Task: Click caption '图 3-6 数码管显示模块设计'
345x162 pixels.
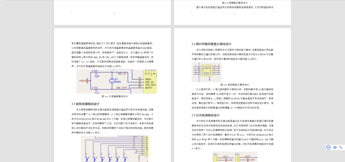Action: pyautogui.click(x=235, y=85)
